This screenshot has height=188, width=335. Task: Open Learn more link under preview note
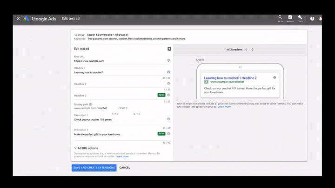224,107
